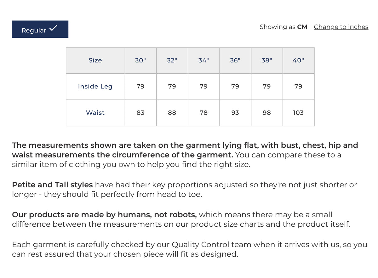Image resolution: width=378 pixels, height=278 pixels.
Task: Select the 38" size column header
Action: [266, 60]
